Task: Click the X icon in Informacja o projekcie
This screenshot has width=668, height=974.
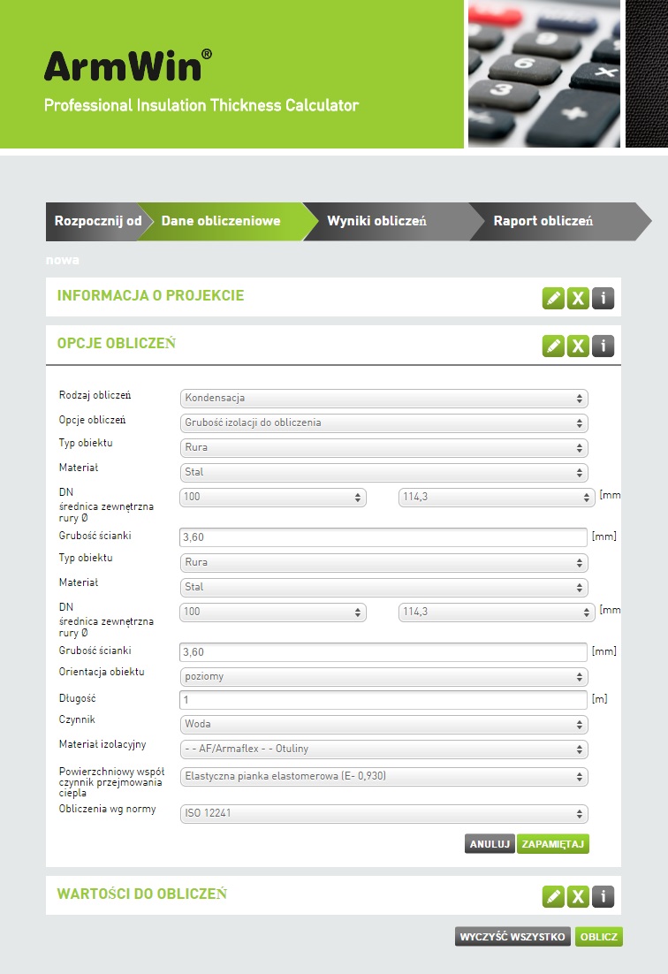Action: [578, 298]
